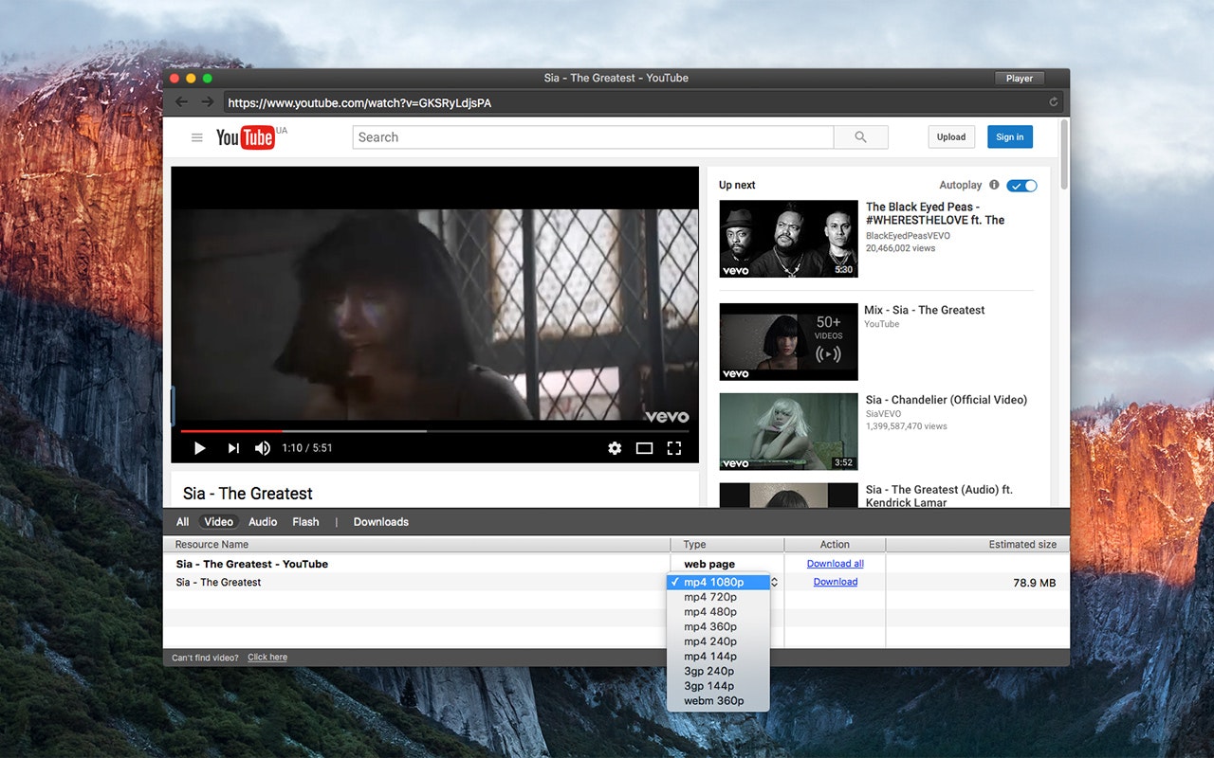Skip to the next video
The height and width of the screenshot is (758, 1214).
(x=233, y=448)
